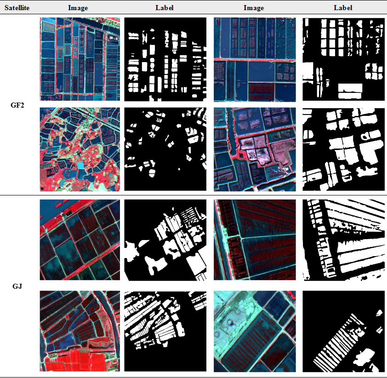Click the first 'Image' column header
This screenshot has height=378, width=387.
78,8
